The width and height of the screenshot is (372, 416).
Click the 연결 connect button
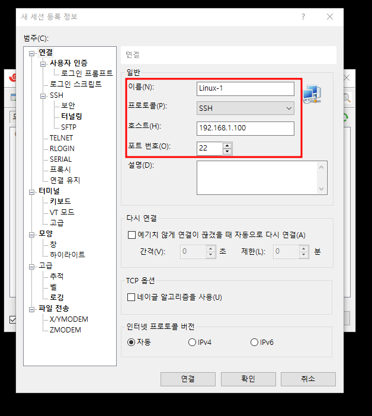188,379
